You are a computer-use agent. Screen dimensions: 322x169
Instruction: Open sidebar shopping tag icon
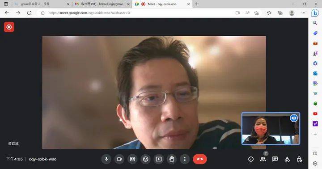click(315, 33)
